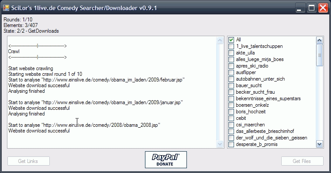Click 'Starting website crawl round 1 of 10'

[x=45, y=74]
